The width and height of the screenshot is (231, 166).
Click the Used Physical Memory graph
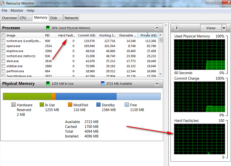(200, 54)
